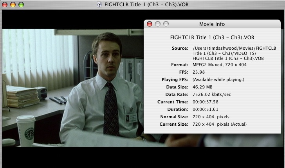Image resolution: width=285 pixels, height=168 pixels.
Task: Select the Data Size value 46.29 MB
Action: (x=202, y=87)
